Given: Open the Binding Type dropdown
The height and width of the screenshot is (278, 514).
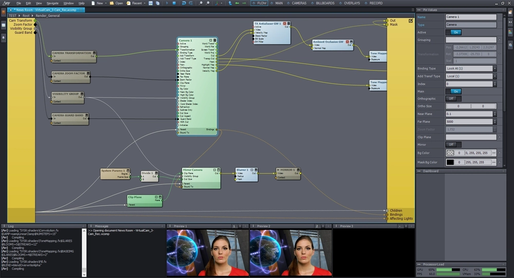Looking at the screenshot, I should pos(471,68).
